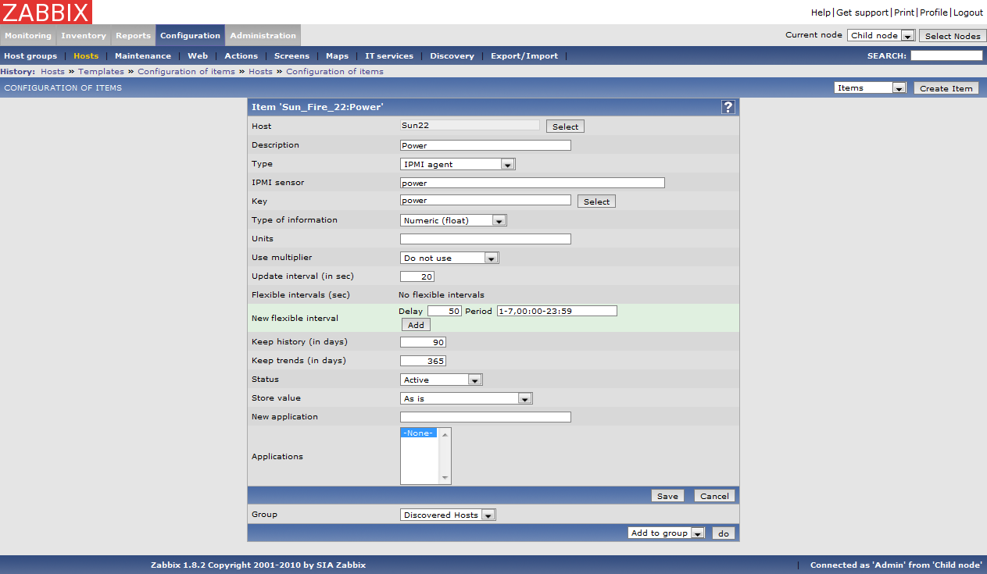Screen dimensions: 987x574
Task: Select -None- in the Applications list
Action: tap(419, 433)
